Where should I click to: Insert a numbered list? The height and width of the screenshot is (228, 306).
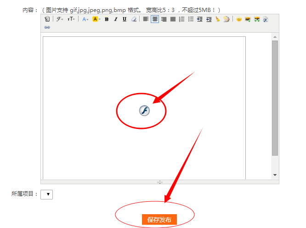181,19
